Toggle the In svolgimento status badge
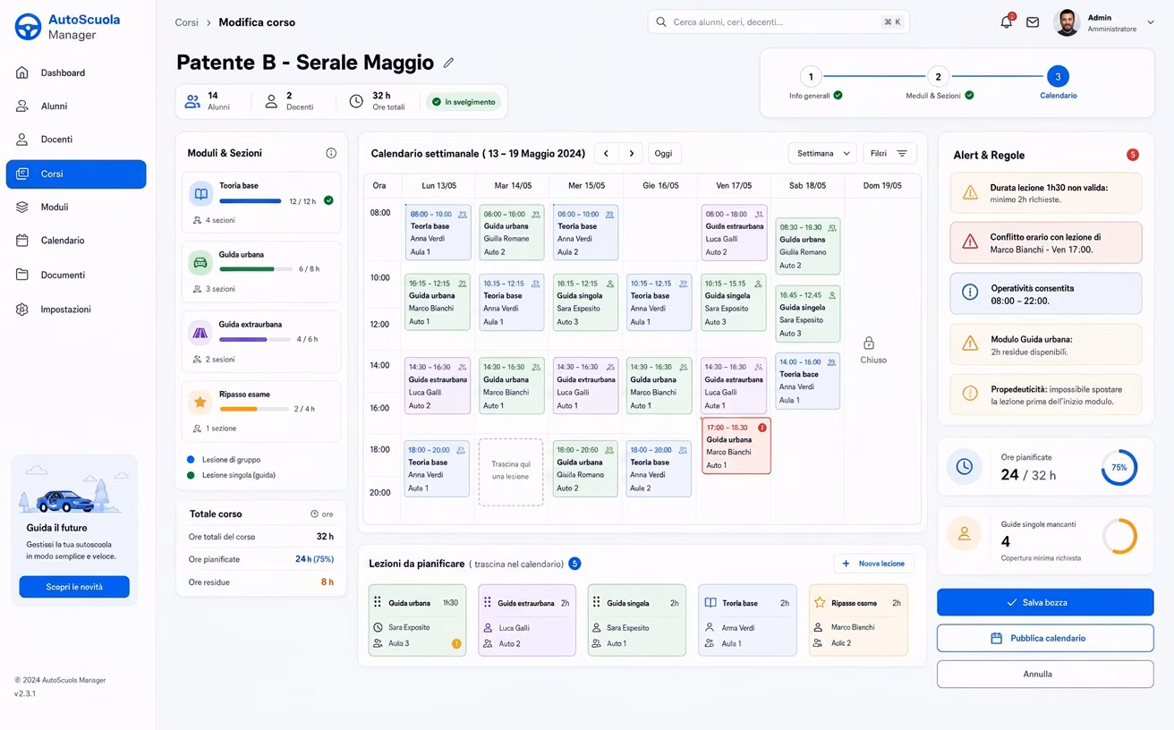This screenshot has width=1174, height=730. [x=464, y=102]
